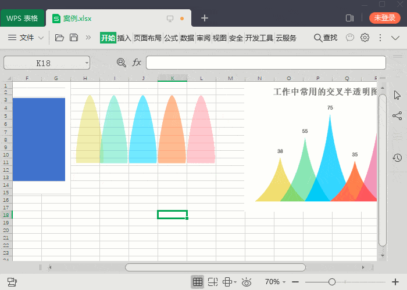Image resolution: width=407 pixels, height=290 pixels.
Task: Click the horizontal scroll right arrow
Action: click(363, 267)
